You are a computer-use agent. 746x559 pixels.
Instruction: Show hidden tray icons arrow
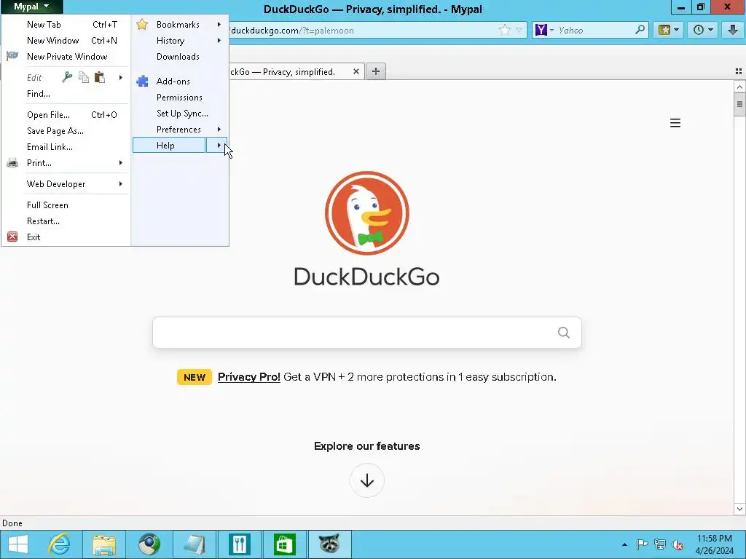point(624,544)
